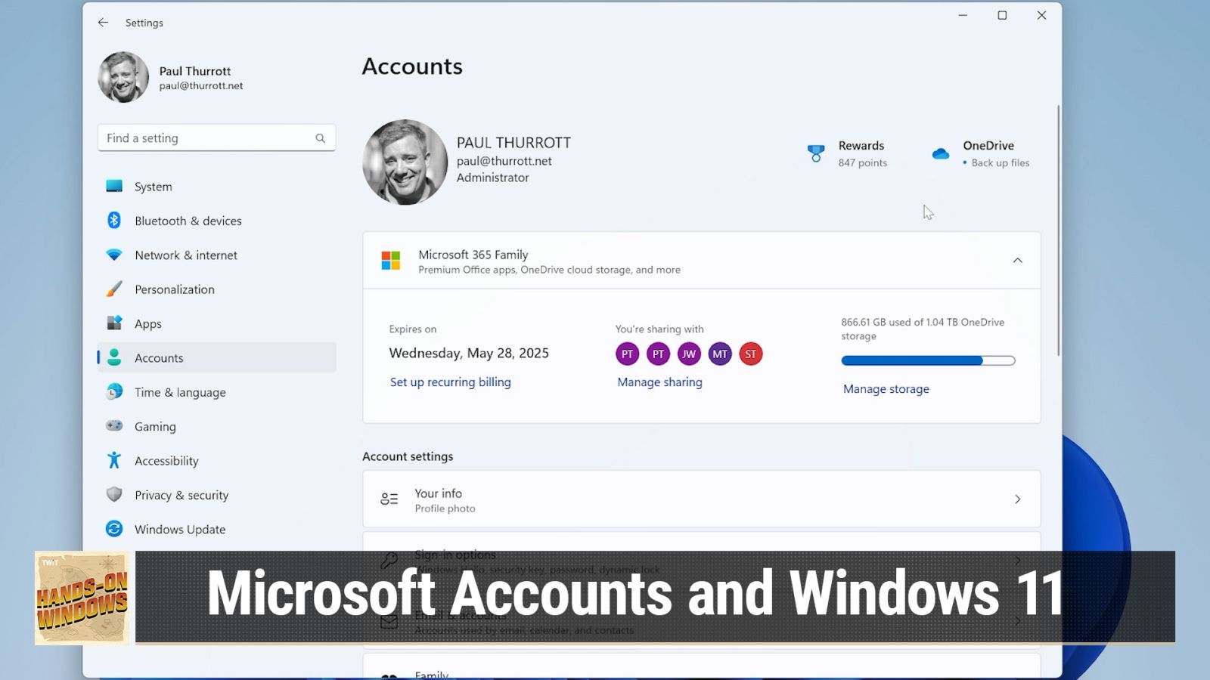Click the Microsoft Rewards trophy icon
1210x680 pixels.
[815, 153]
